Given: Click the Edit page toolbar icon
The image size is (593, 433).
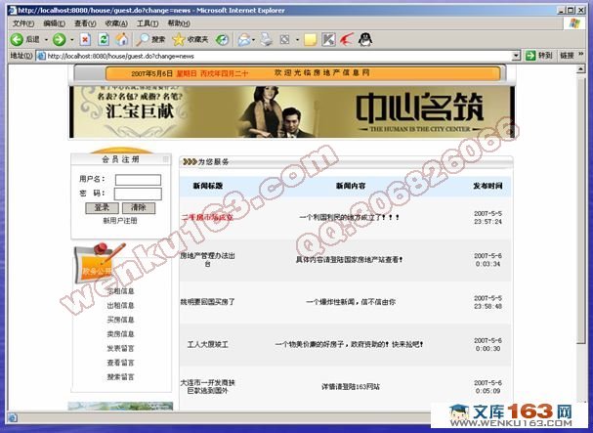Looking at the screenshot, I should pos(284,40).
